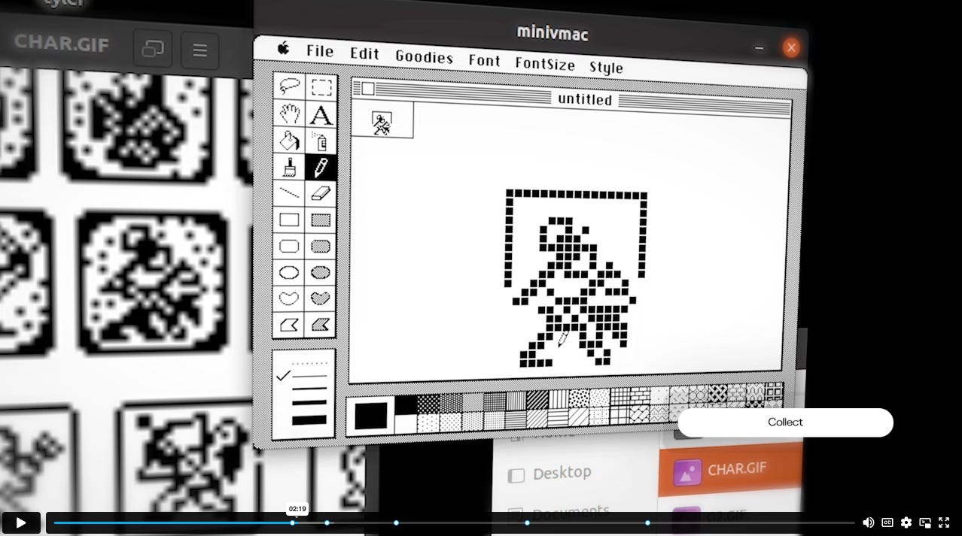The image size is (962, 536).
Task: Pick the straight Line tool
Action: (x=289, y=193)
